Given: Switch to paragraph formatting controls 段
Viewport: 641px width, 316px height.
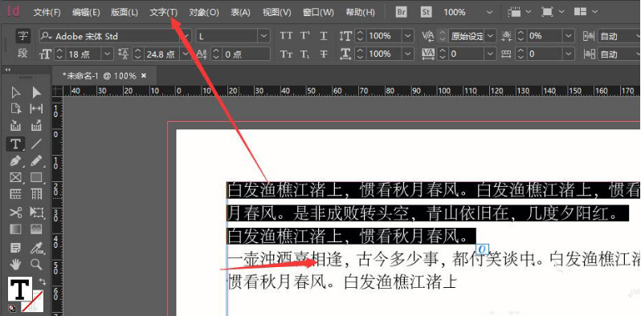Looking at the screenshot, I should [22, 54].
